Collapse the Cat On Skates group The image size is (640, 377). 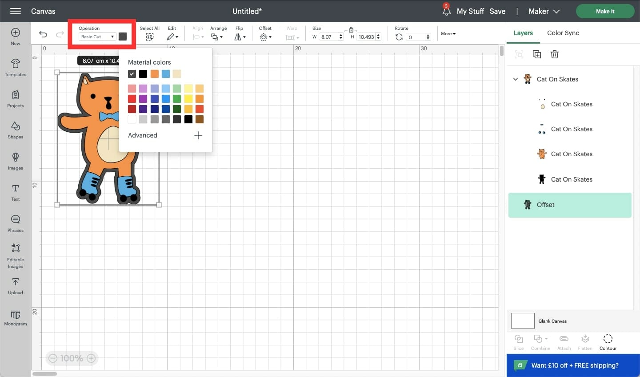coord(516,79)
